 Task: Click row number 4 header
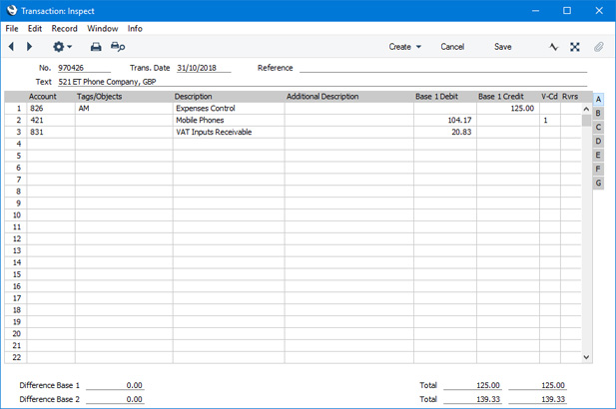[x=16, y=144]
